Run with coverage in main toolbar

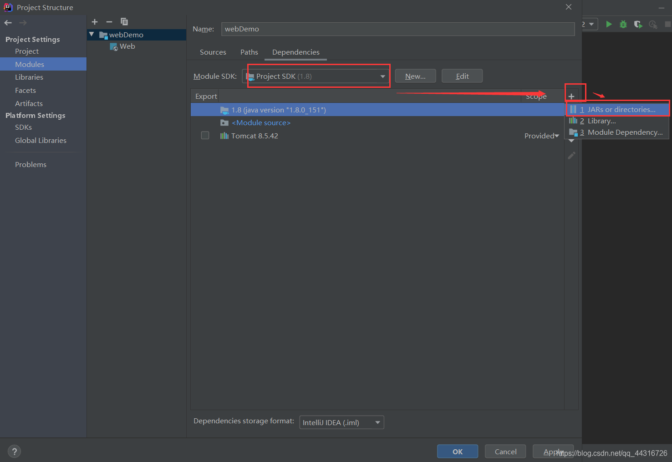(638, 24)
